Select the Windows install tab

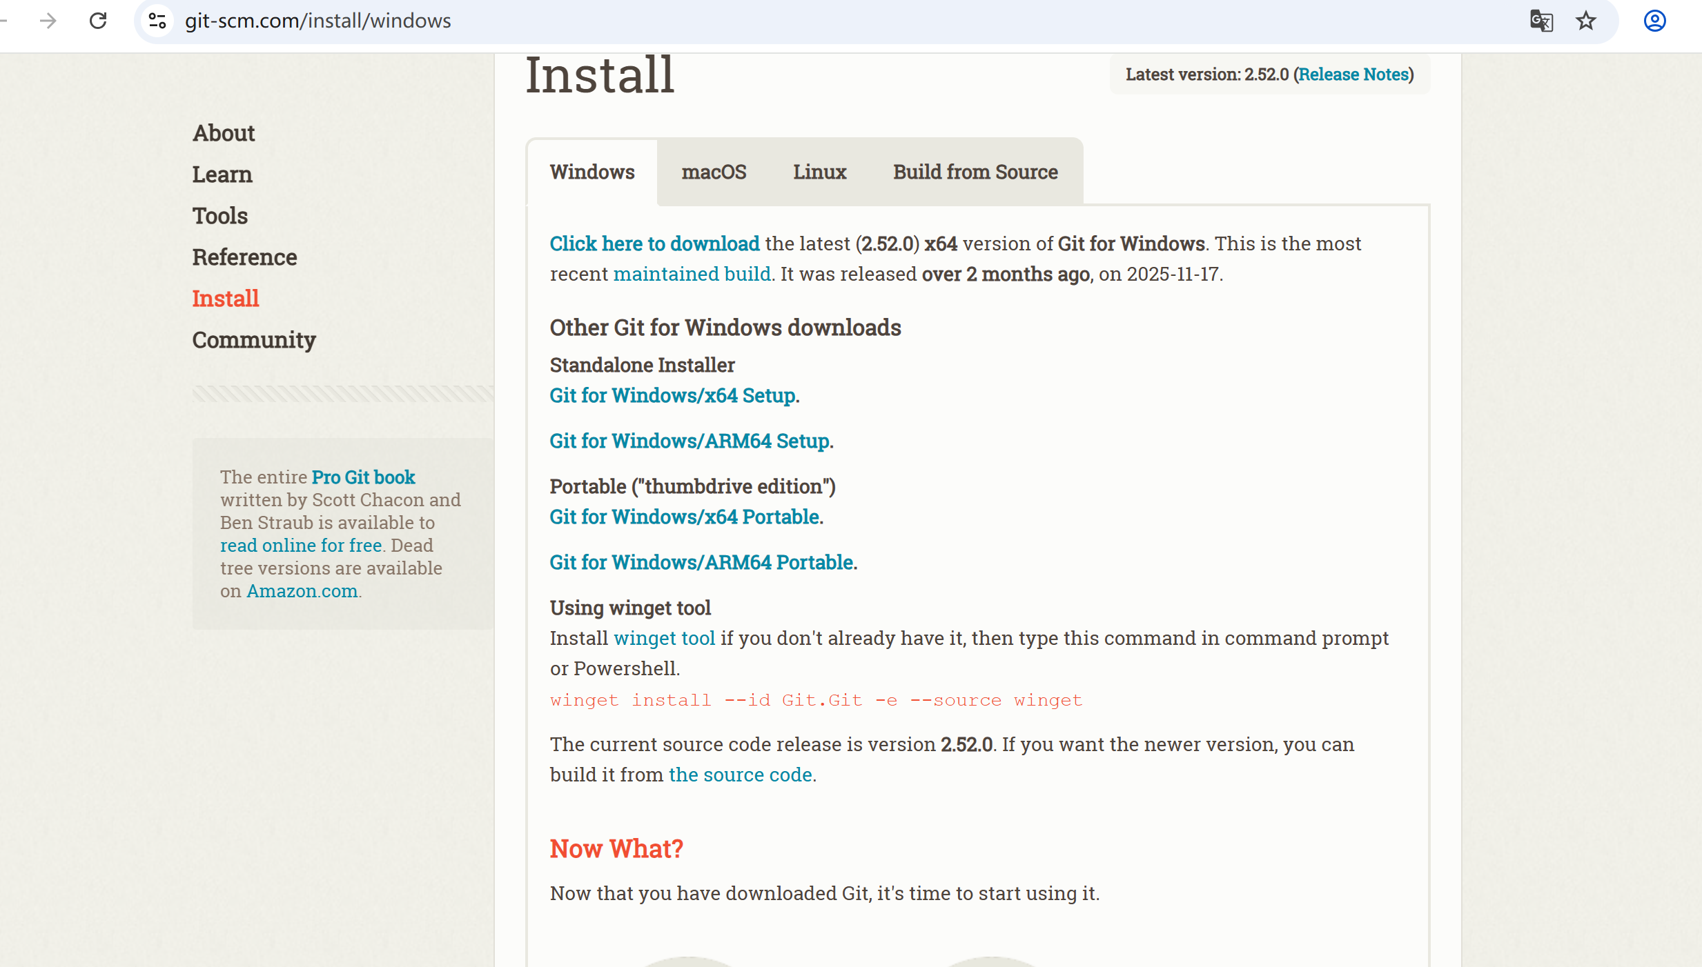point(591,172)
